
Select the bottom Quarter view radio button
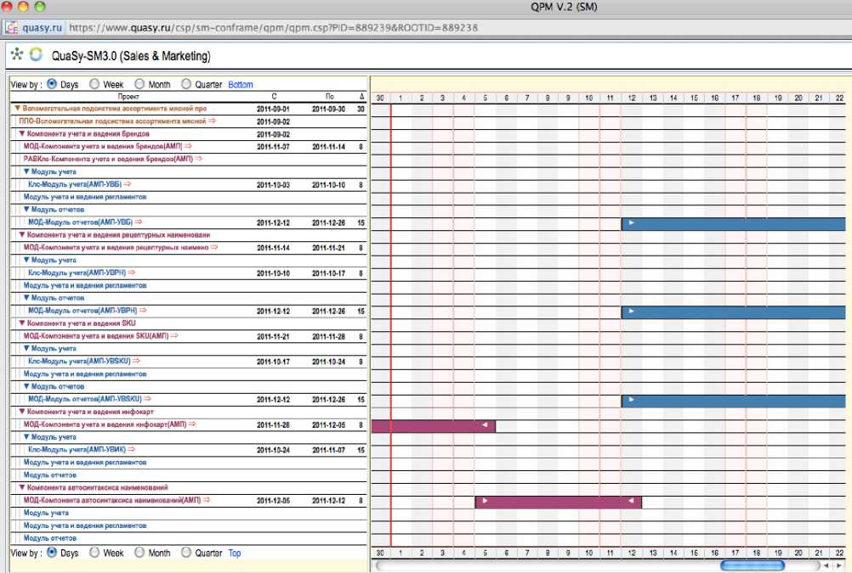pos(186,553)
